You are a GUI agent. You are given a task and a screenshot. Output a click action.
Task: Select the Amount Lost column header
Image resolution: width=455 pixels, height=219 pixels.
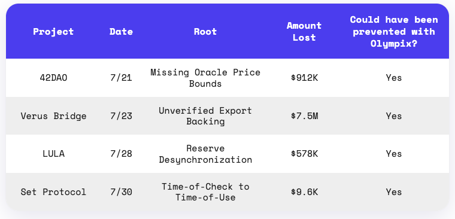click(x=304, y=31)
